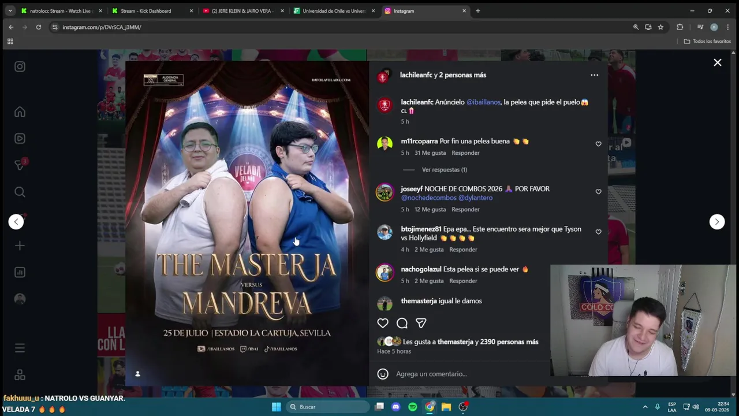Switch to the JERE KLEIN & JAIRO VERA tab
This screenshot has width=739, height=416.
tap(242, 11)
